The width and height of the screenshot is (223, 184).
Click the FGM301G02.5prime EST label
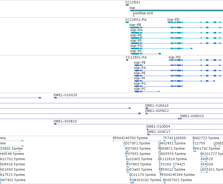(145, 180)
